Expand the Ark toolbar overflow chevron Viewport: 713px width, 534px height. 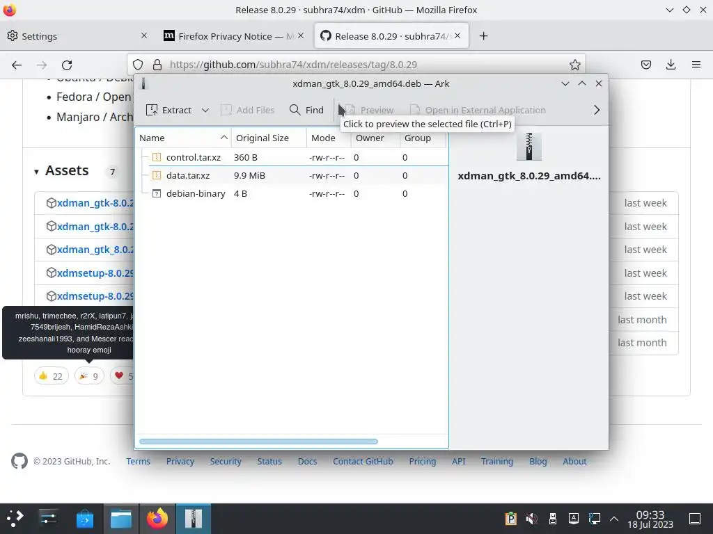[x=597, y=110]
